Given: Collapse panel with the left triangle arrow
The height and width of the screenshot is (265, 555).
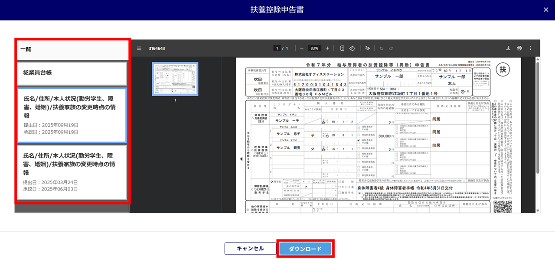Looking at the screenshot, I should click(241, 159).
